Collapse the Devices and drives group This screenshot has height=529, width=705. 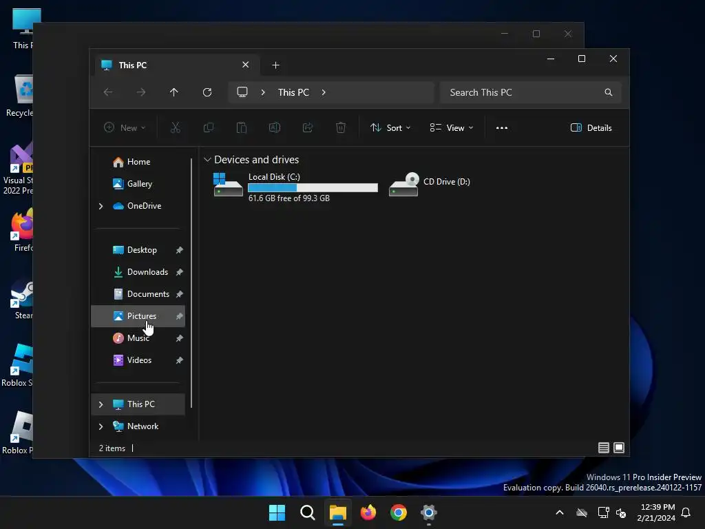click(x=207, y=160)
